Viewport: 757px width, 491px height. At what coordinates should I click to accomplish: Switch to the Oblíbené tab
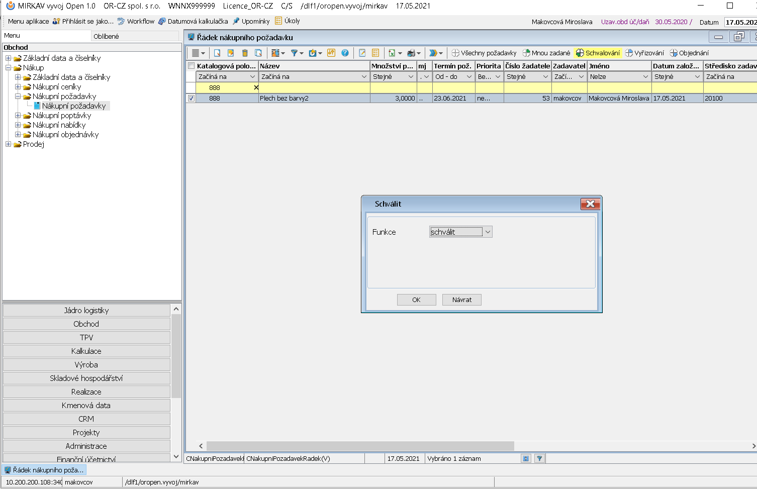click(x=106, y=36)
